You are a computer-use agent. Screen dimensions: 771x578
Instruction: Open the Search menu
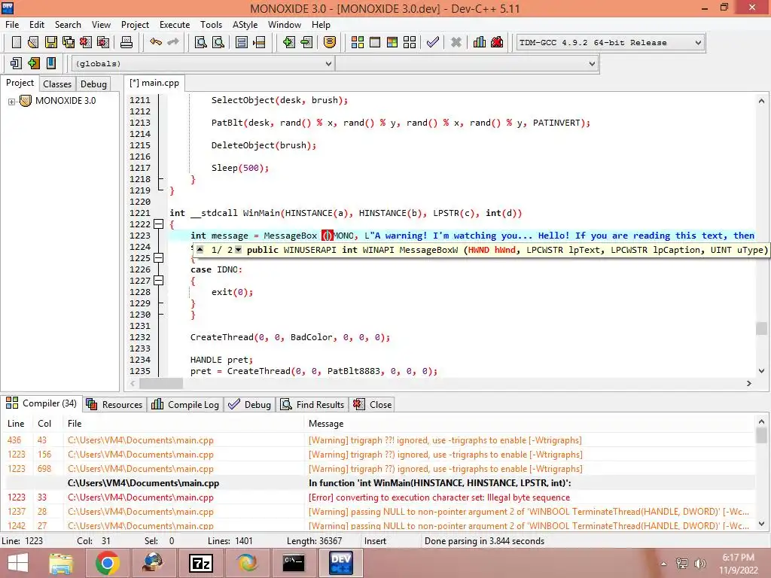[x=68, y=25]
